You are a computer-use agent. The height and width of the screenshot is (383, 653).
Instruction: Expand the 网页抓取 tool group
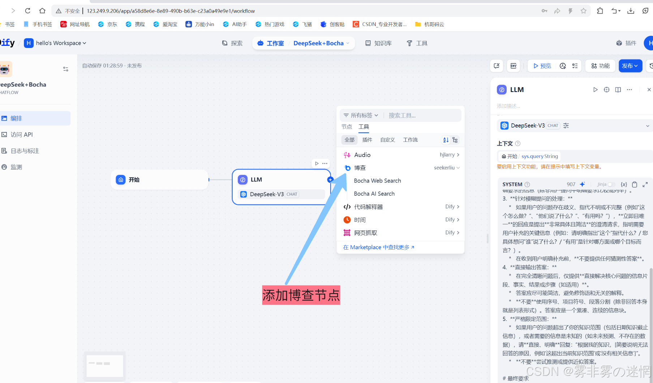pyautogui.click(x=400, y=233)
